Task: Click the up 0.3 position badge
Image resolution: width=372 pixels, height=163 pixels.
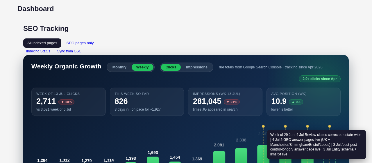Action: point(296,102)
